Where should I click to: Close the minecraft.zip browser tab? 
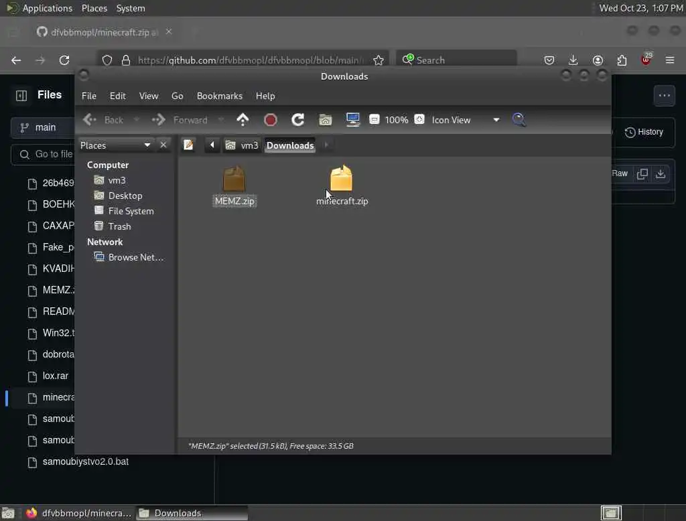pyautogui.click(x=169, y=32)
